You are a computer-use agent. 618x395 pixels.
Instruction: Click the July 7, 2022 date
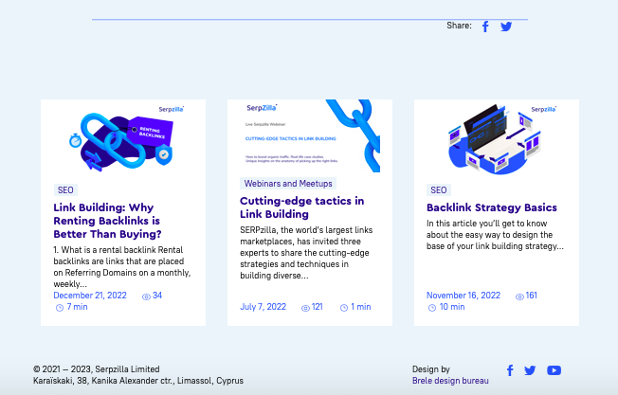(263, 307)
